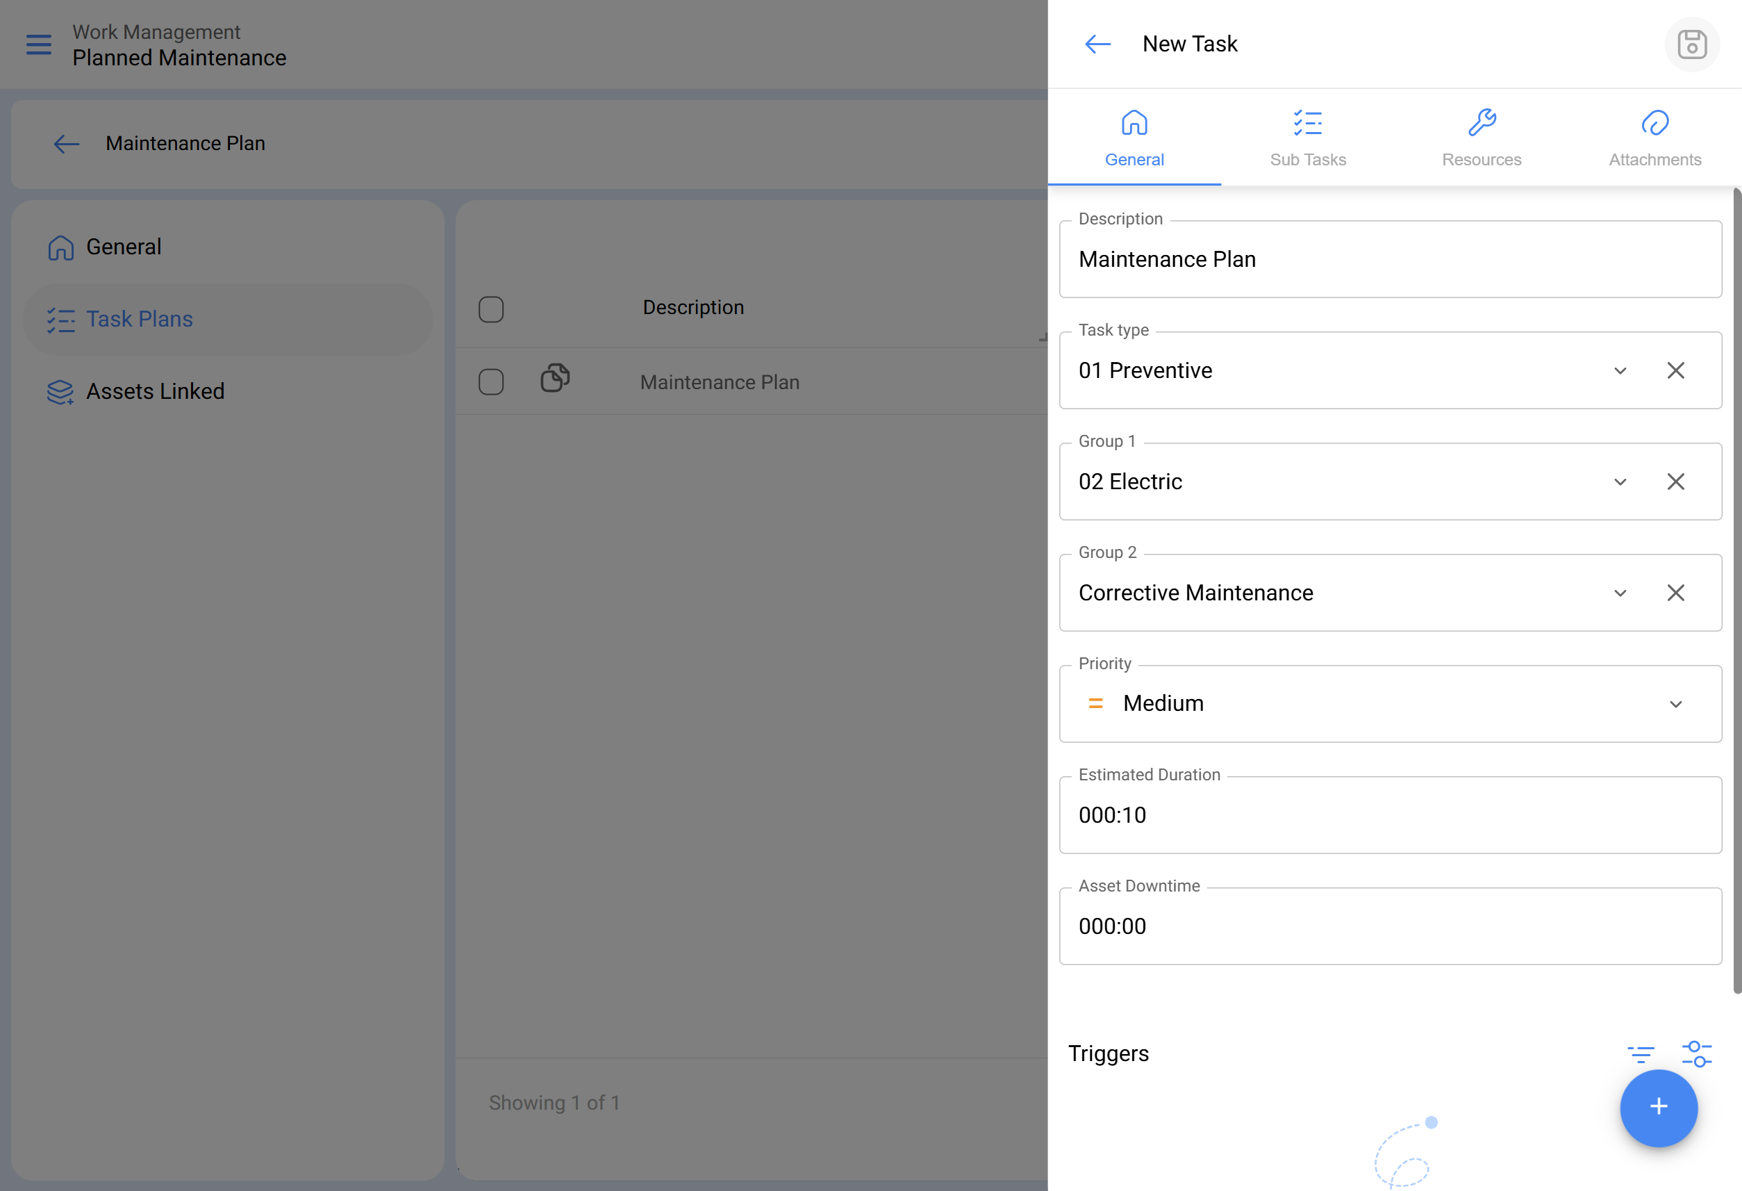Open the hamburger menu icon

click(39, 45)
